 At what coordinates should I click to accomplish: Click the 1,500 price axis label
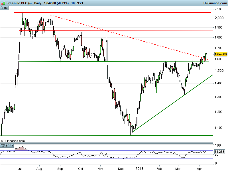coord(219,71)
